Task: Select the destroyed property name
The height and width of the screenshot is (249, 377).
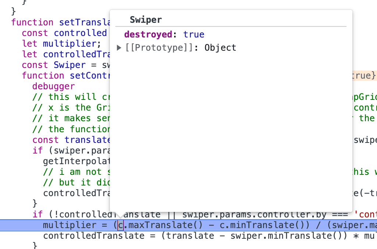Action: 148,35
